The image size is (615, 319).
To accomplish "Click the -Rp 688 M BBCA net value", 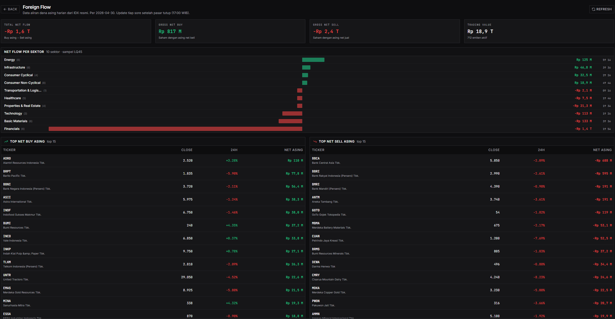I will 603,161.
